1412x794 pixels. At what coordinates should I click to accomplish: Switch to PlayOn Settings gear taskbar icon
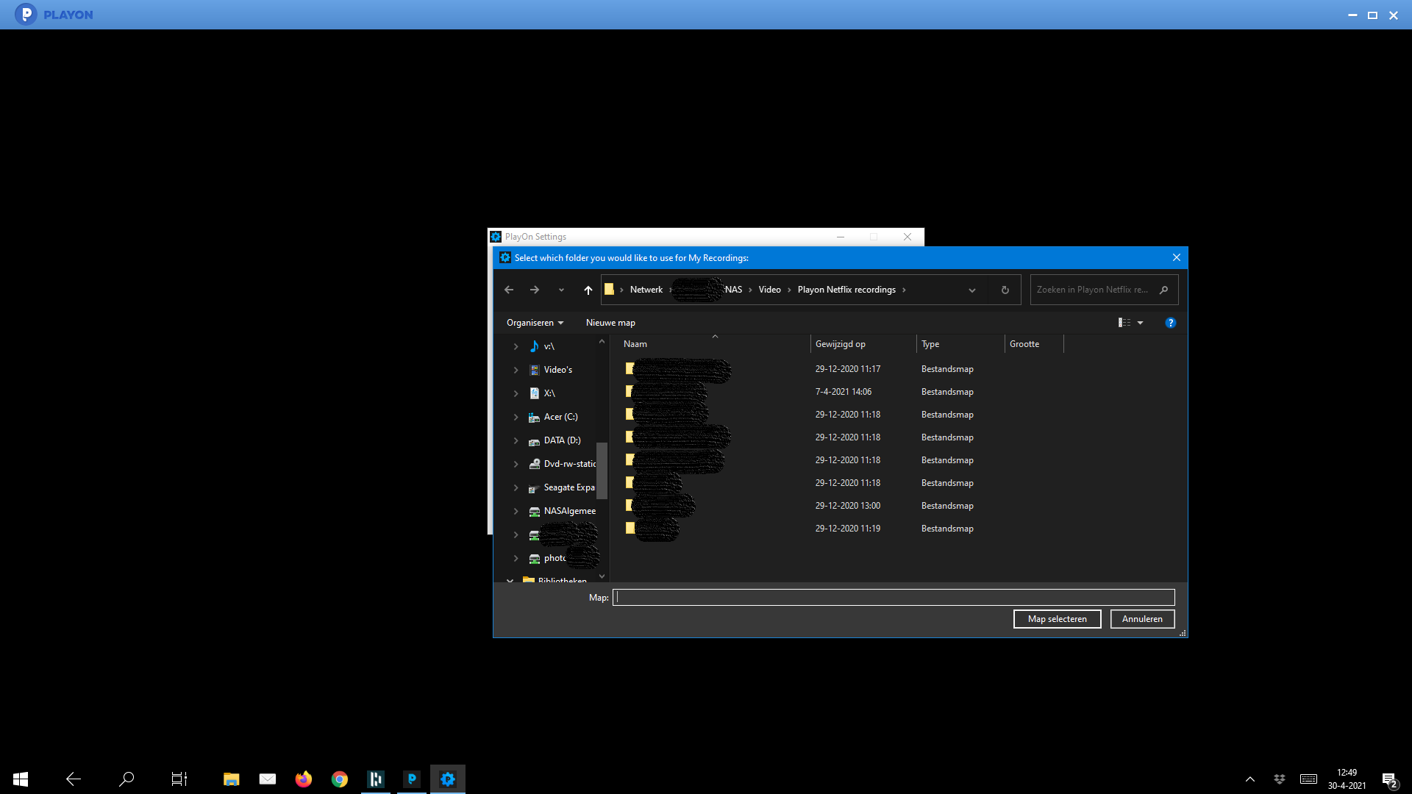pos(448,779)
